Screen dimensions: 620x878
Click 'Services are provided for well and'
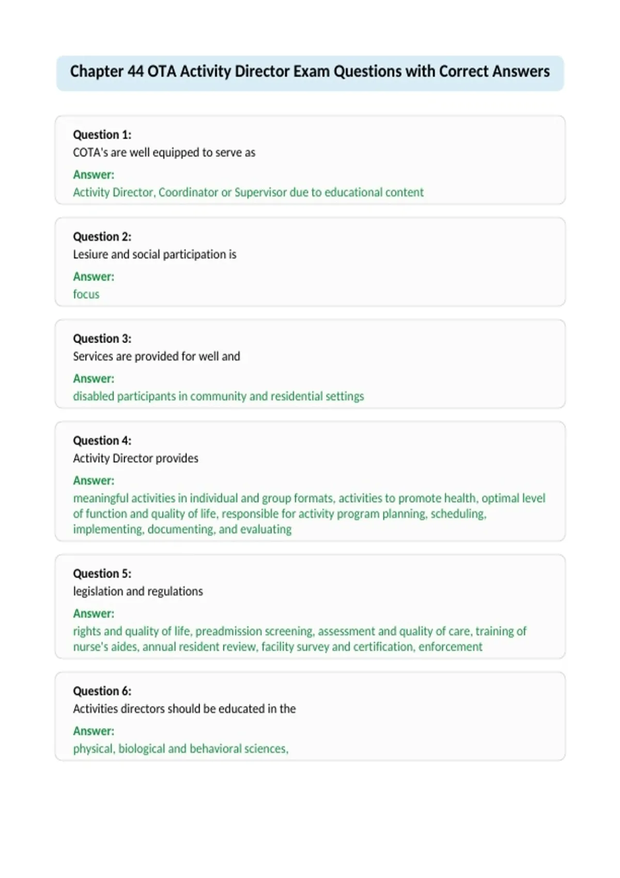pyautogui.click(x=157, y=356)
